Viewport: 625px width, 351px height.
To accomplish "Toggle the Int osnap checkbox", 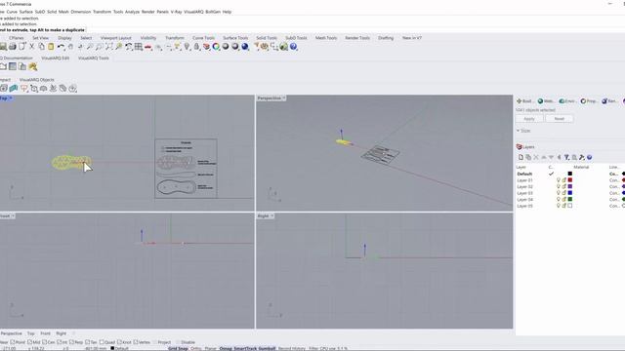I will click(x=59, y=342).
